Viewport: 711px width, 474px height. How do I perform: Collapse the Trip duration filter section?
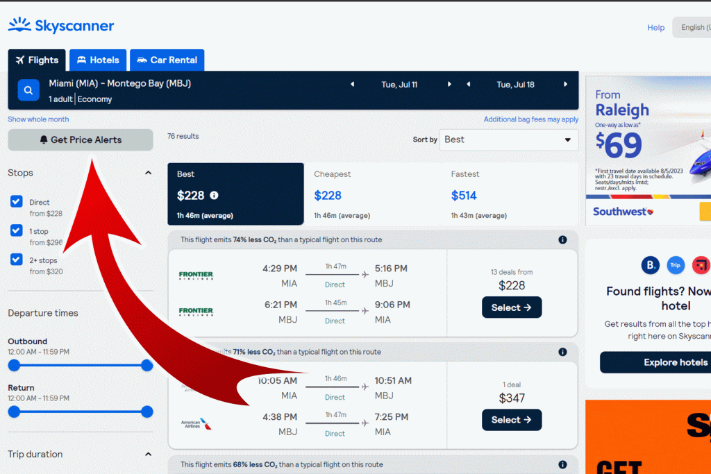(149, 454)
